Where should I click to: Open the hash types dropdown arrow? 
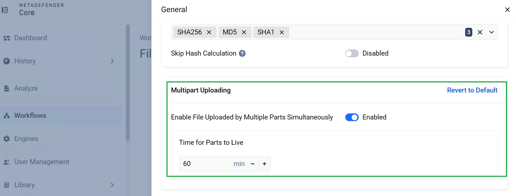491,32
